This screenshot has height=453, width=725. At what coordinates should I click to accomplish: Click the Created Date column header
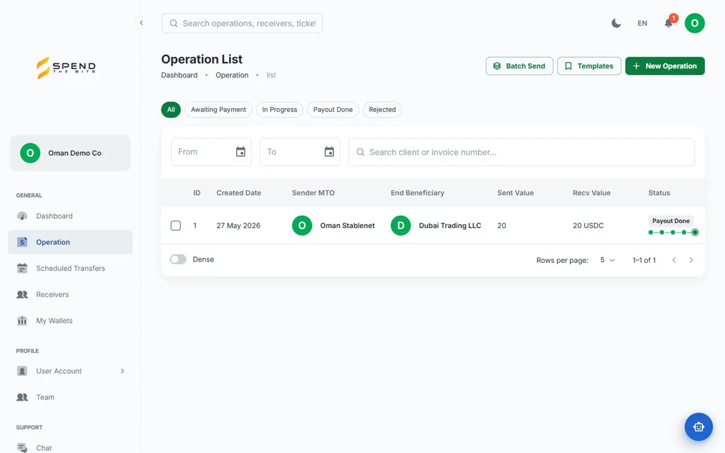pyautogui.click(x=238, y=193)
